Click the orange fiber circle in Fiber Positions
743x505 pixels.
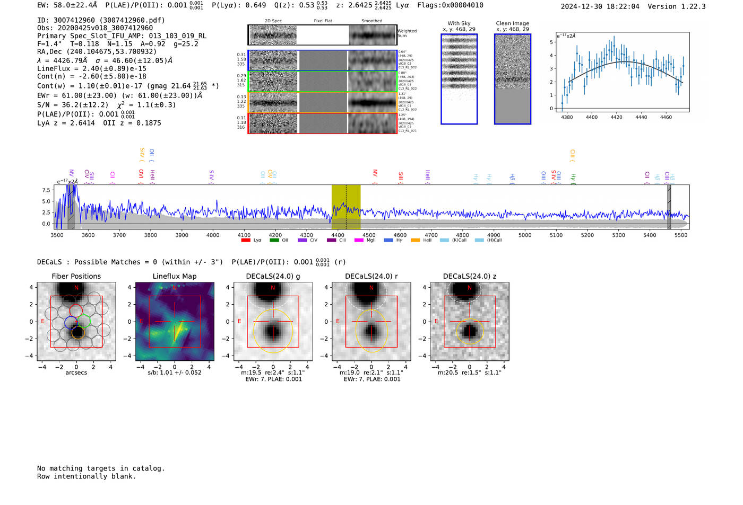point(78,332)
